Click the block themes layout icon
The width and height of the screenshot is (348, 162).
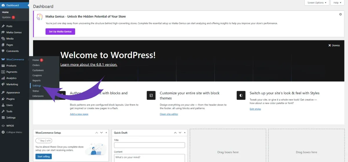[151, 95]
